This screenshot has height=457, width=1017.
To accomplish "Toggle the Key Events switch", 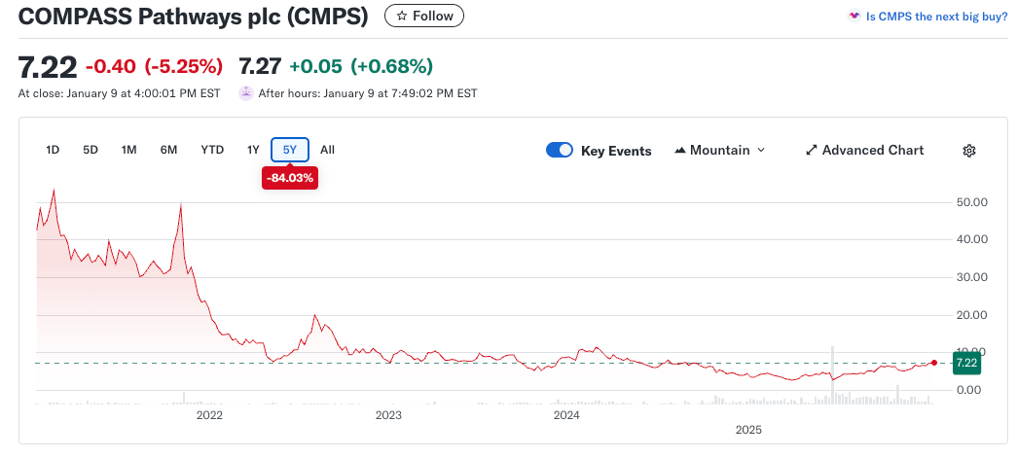I will click(x=559, y=151).
